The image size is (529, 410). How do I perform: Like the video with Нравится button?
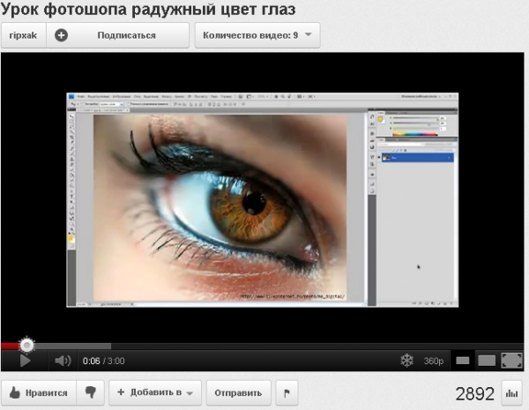click(39, 392)
